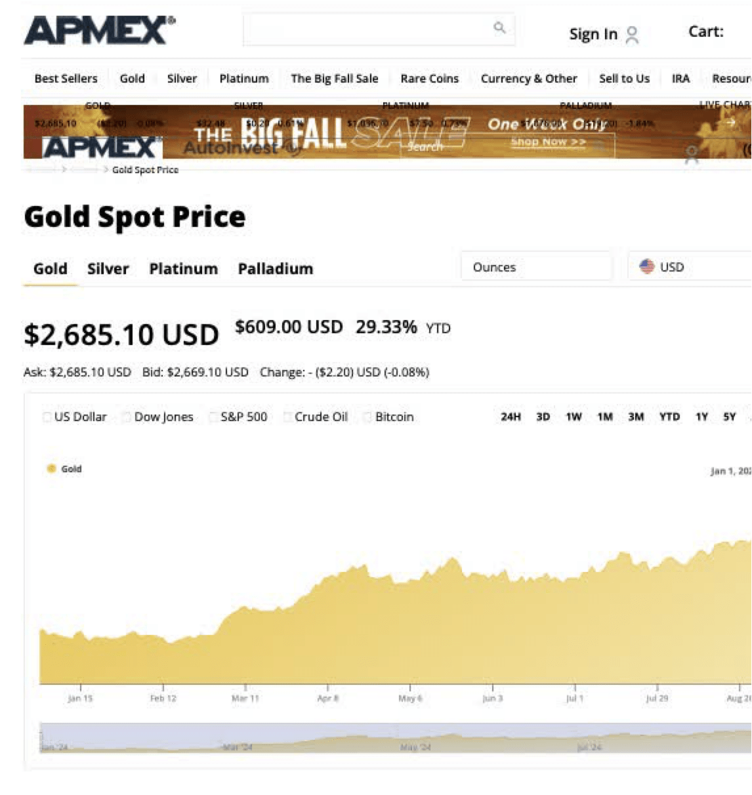Click the AutoInvest icon in the banner
752x795 pixels.
[x=293, y=148]
